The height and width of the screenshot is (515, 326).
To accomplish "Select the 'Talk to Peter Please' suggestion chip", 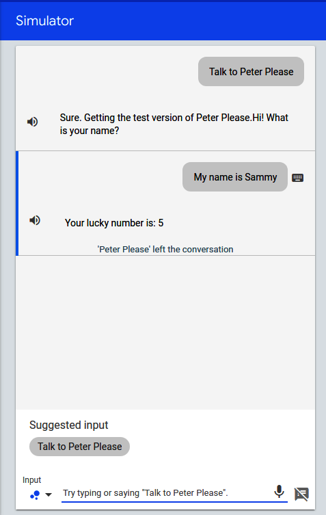I will (79, 447).
